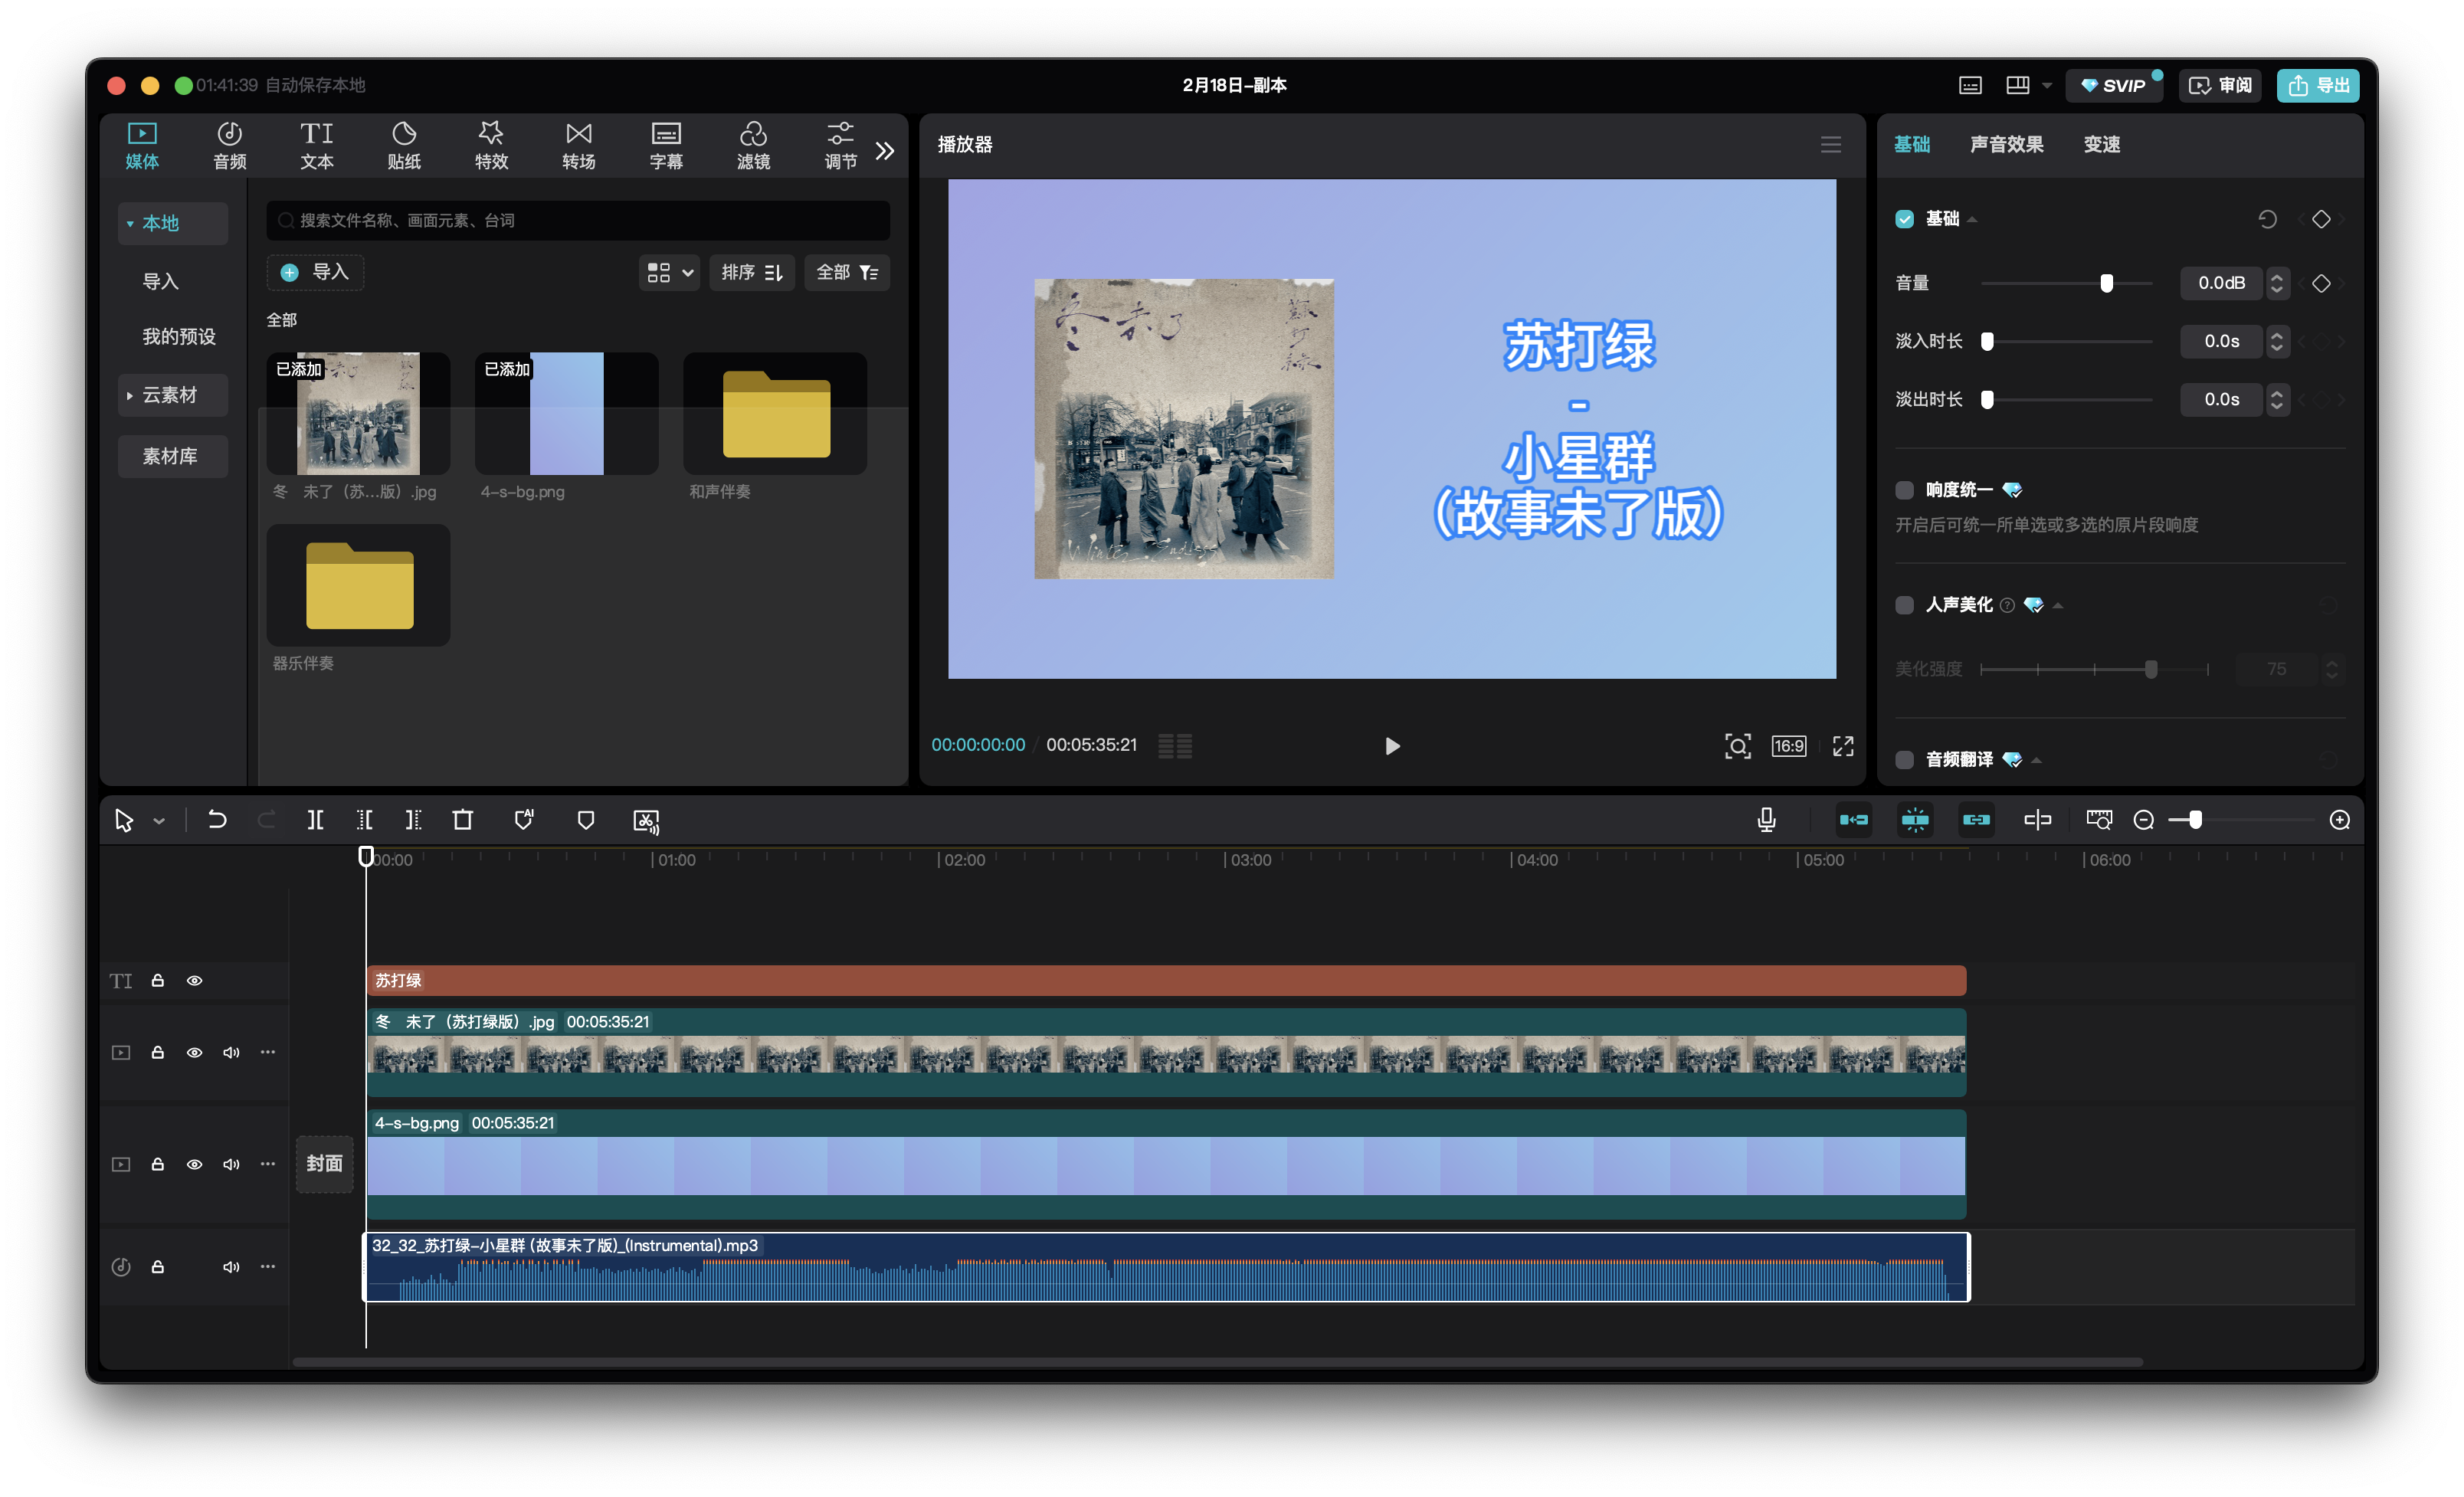Adjust the 音量 volume slider

coord(2106,283)
